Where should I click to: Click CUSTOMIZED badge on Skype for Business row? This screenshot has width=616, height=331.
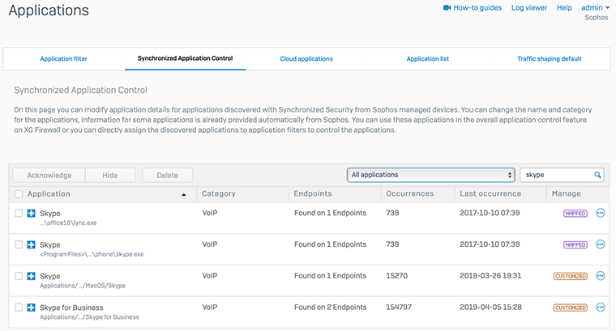tap(571, 308)
